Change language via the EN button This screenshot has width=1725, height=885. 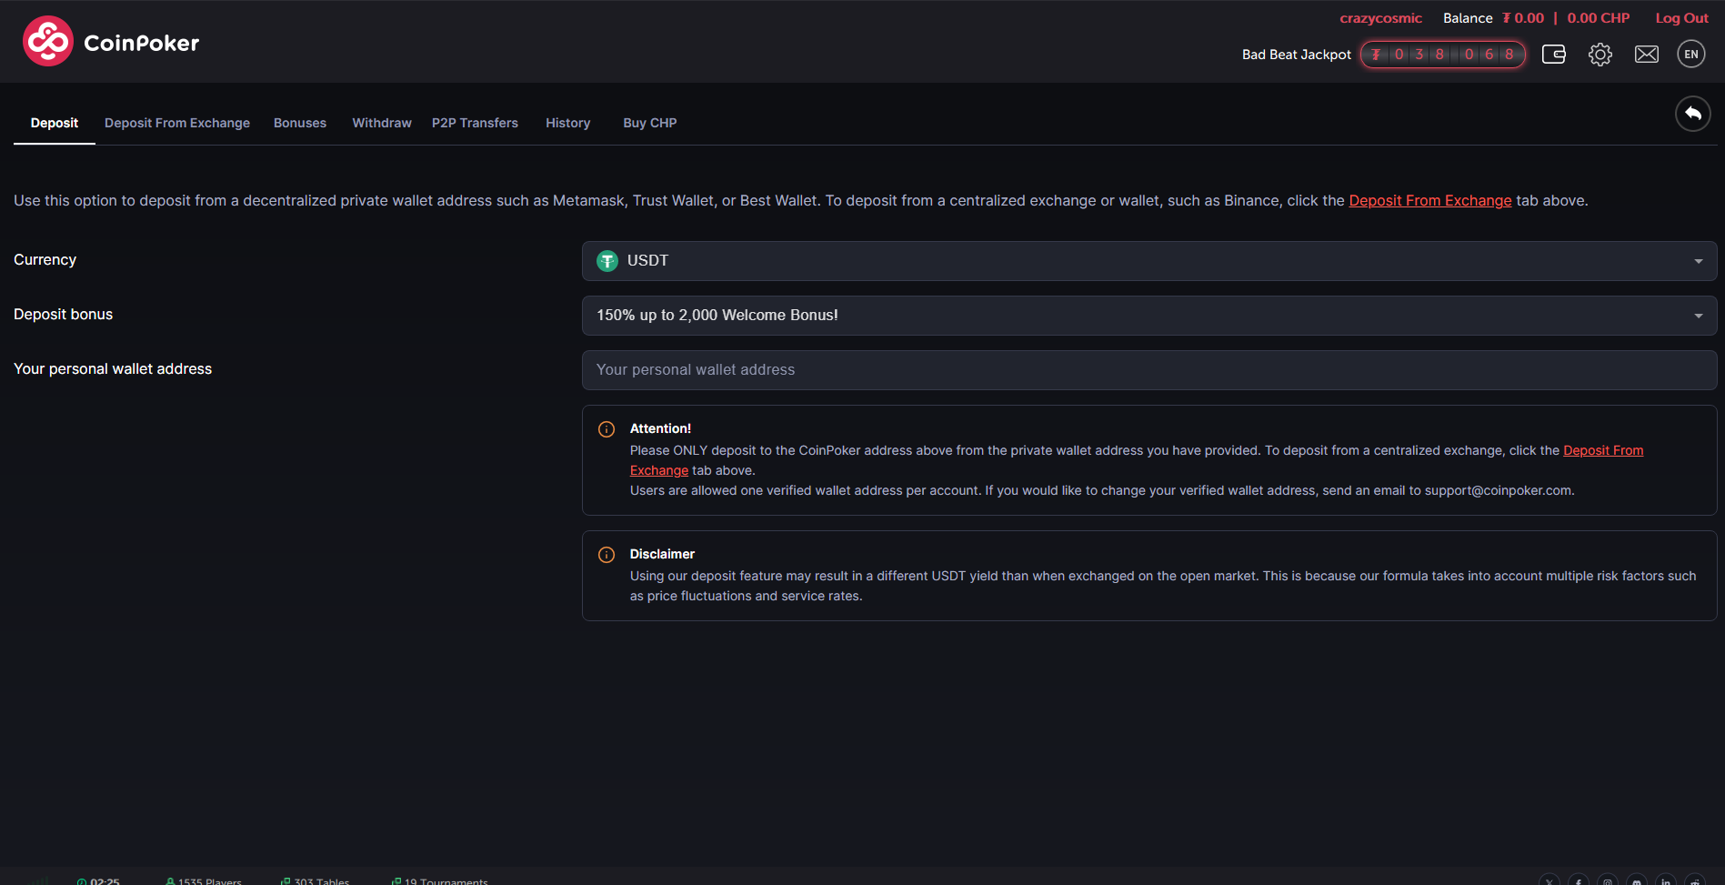[1691, 55]
